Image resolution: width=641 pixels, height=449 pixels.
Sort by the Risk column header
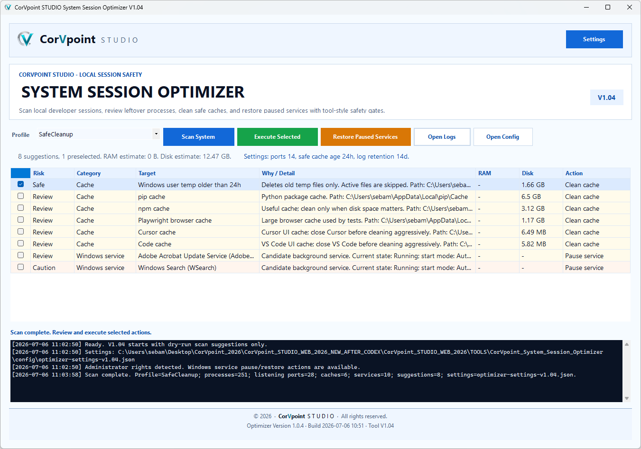pyautogui.click(x=52, y=173)
